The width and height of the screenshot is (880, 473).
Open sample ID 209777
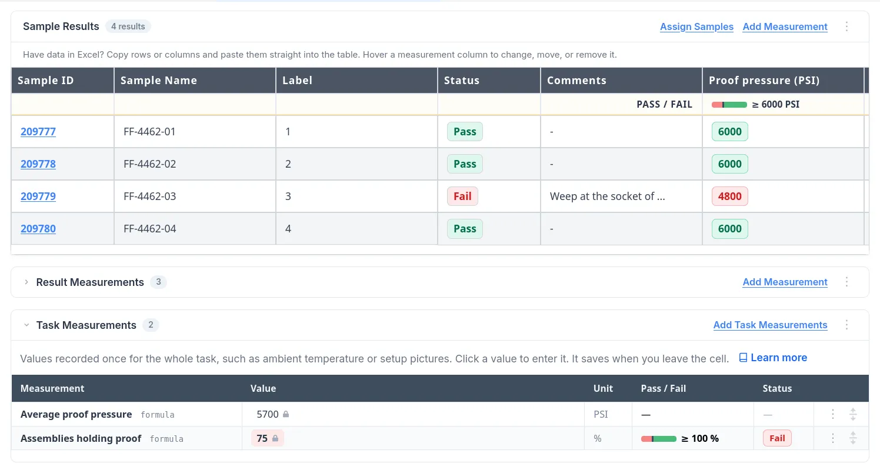[x=38, y=132]
